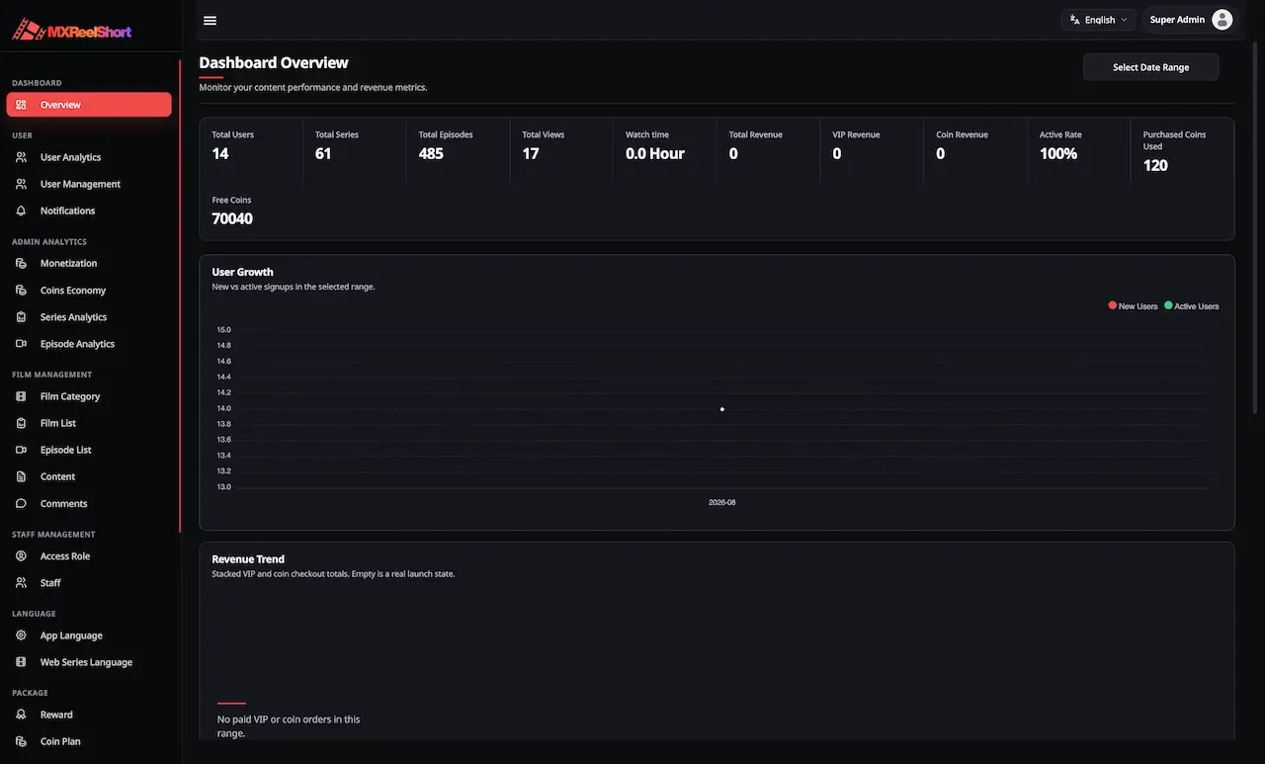The height and width of the screenshot is (764, 1265).
Task: Toggle Active Users legend green swatch
Action: point(1168,305)
